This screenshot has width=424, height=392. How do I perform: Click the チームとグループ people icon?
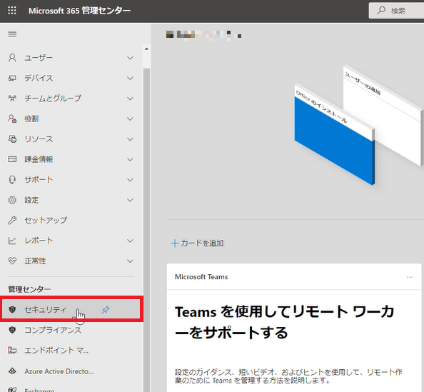click(x=12, y=99)
